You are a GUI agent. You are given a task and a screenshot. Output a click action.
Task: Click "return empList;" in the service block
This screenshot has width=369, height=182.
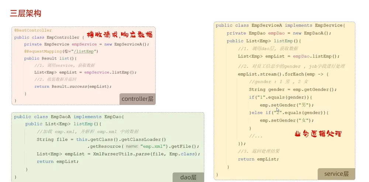258,159
